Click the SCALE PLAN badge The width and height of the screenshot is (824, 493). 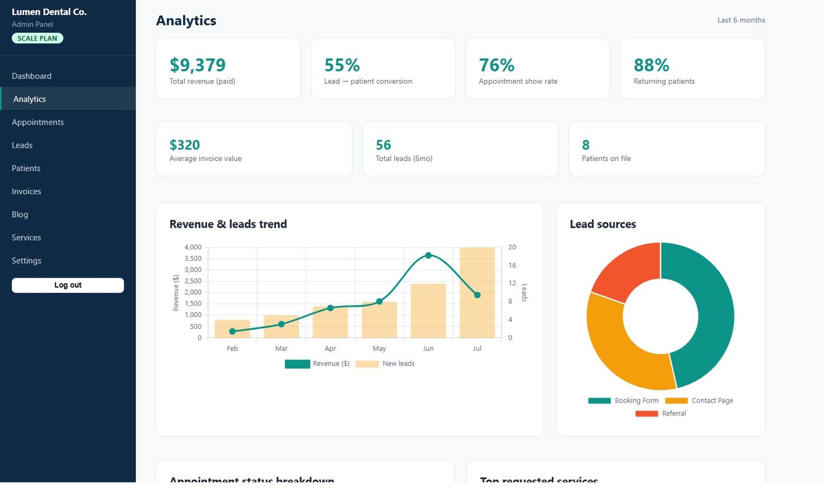38,38
